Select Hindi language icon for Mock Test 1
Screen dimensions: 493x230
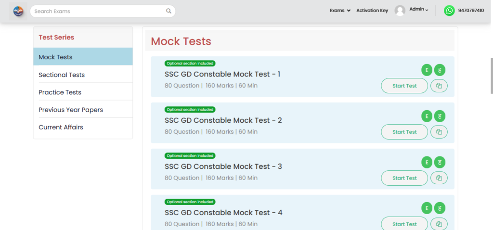(440, 70)
